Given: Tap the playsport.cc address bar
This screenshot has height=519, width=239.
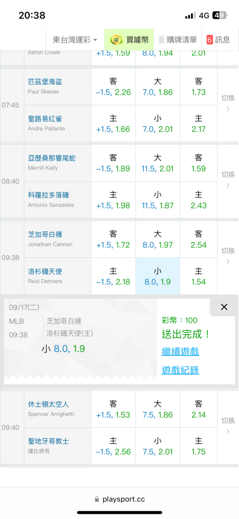Looking at the screenshot, I should pyautogui.click(x=119, y=499).
